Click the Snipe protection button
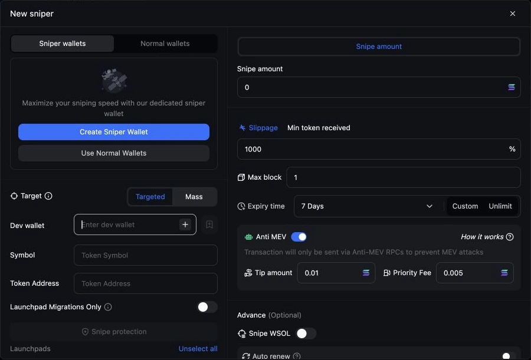Viewport: 531px width, 360px height. [114, 332]
